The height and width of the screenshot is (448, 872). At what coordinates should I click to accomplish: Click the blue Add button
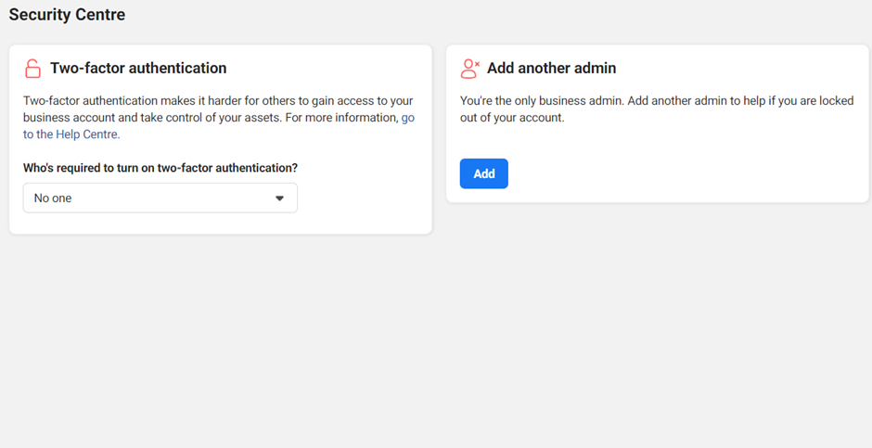point(484,173)
